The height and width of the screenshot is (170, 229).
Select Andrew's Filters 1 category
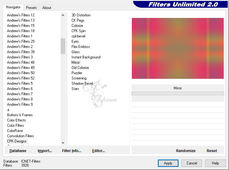pos(19,36)
